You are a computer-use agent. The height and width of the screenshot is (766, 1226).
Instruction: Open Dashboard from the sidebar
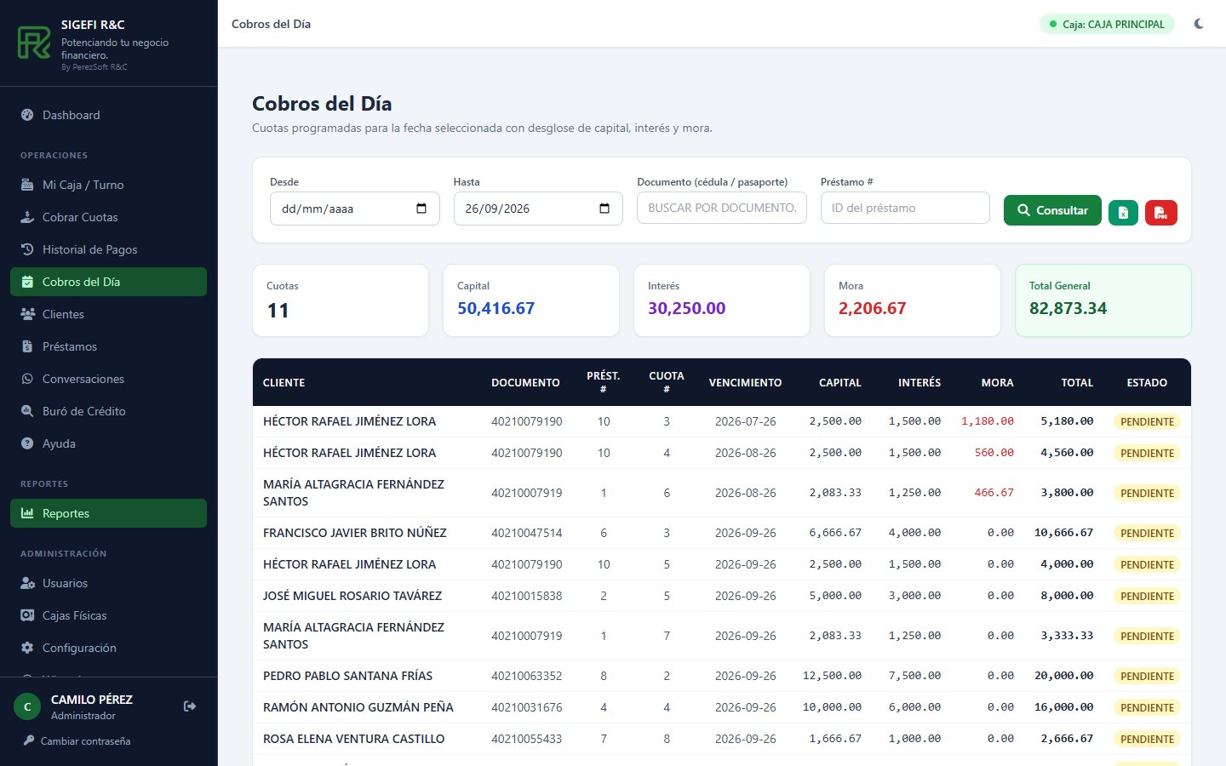point(108,115)
